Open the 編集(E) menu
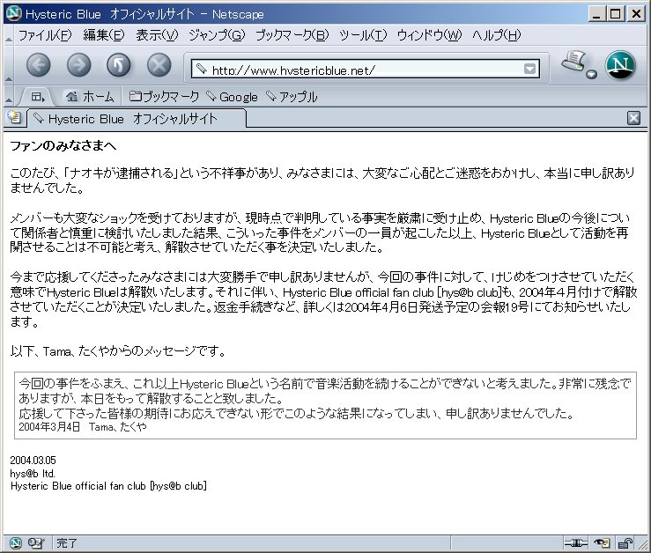Image resolution: width=651 pixels, height=553 pixels. (x=104, y=35)
